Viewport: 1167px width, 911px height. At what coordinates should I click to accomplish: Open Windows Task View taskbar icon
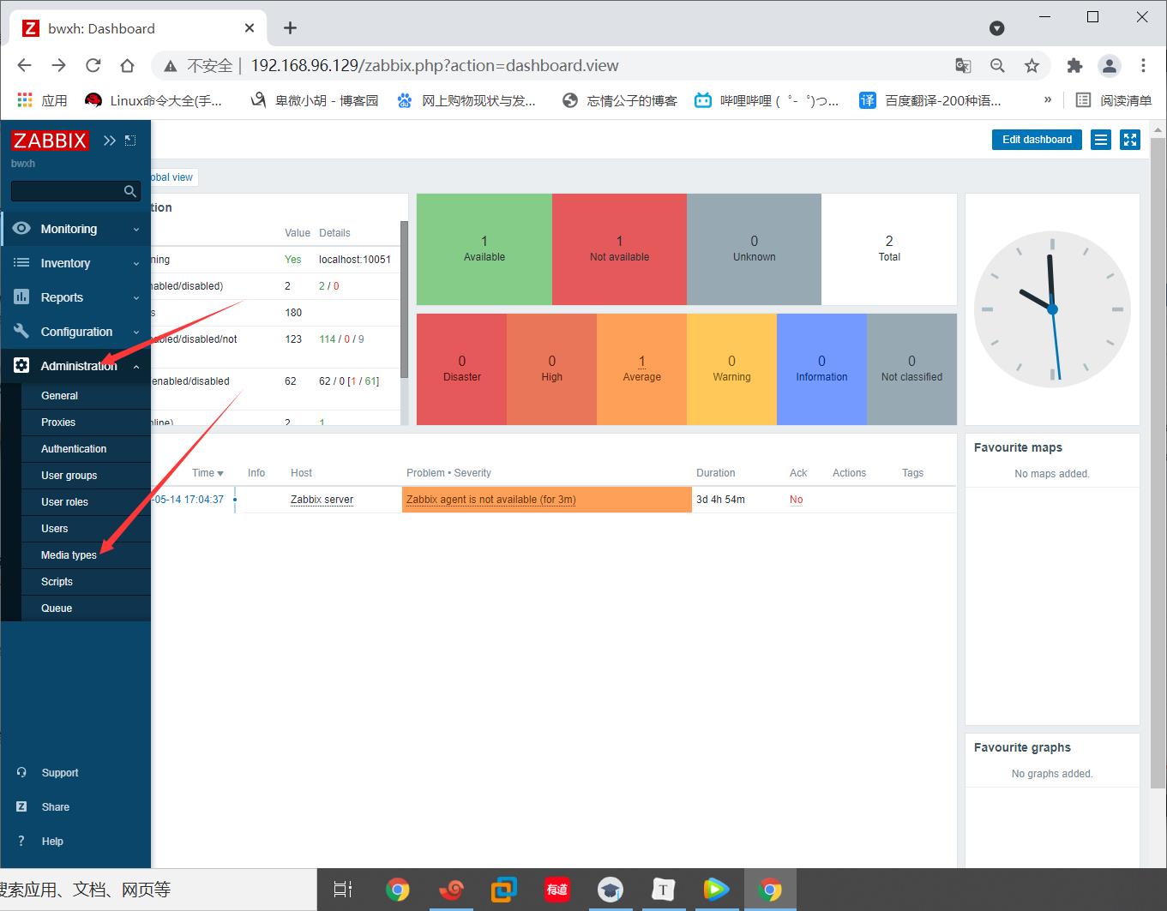coord(343,890)
